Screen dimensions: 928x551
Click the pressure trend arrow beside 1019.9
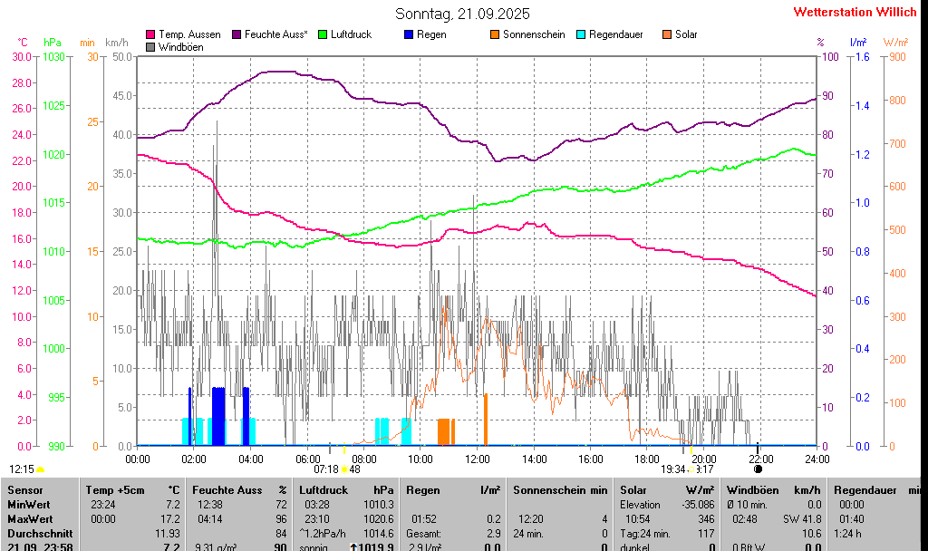point(355,547)
